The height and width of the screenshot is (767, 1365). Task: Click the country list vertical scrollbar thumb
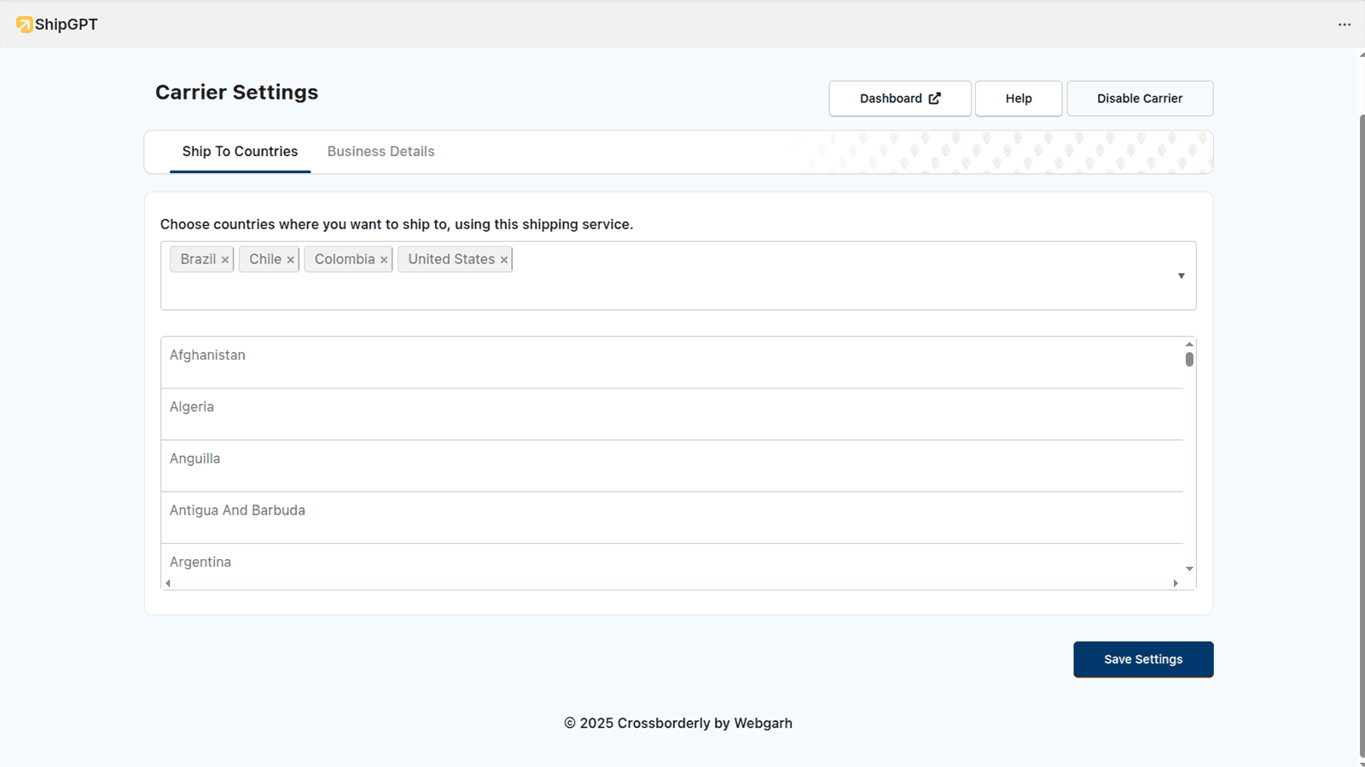point(1189,360)
